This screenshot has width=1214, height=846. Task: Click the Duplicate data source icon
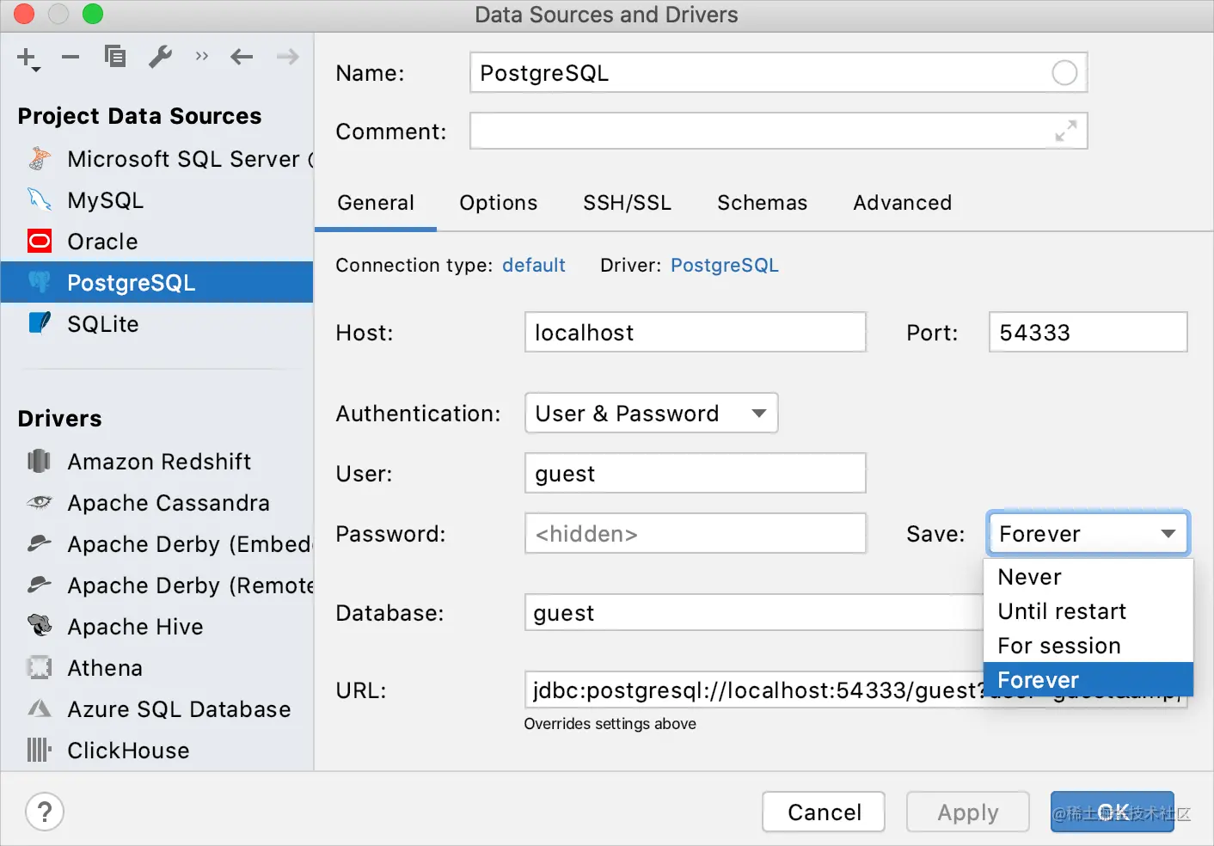click(x=115, y=57)
